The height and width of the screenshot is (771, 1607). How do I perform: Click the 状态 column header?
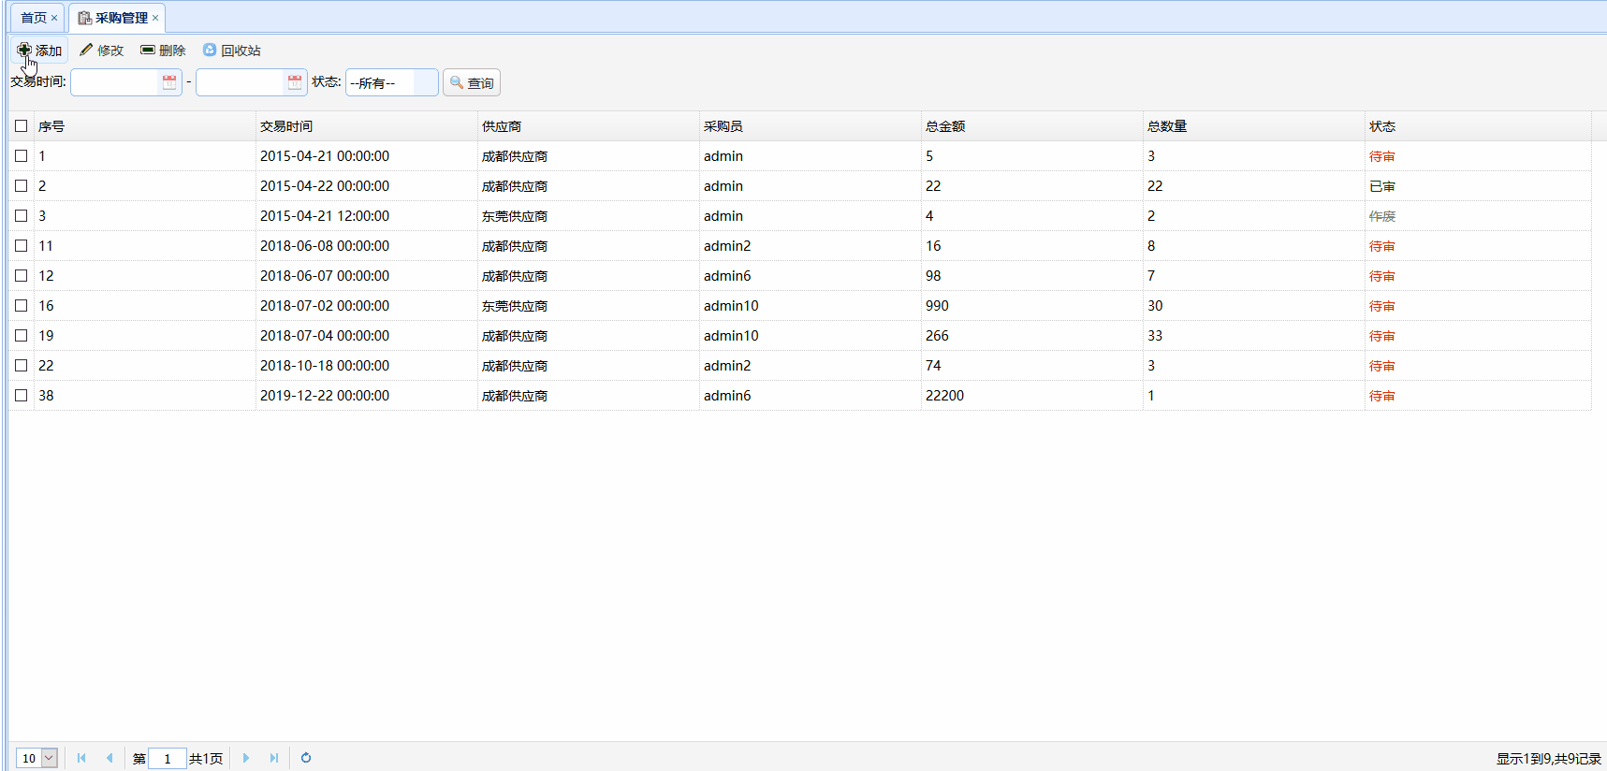(x=1478, y=126)
